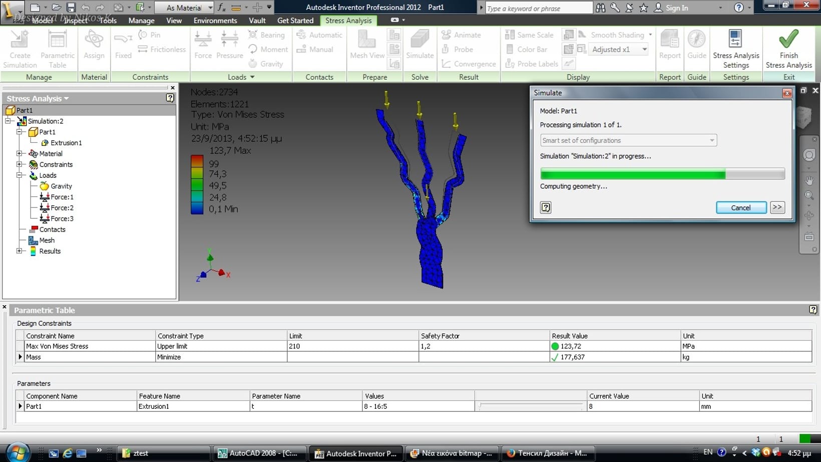Viewport: 821px width, 462px height.
Task: Open Smart set of configurations dropdown
Action: tap(711, 140)
